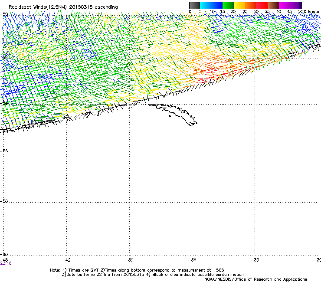The width and height of the screenshot is (321, 282).
Task: Click the South Georgia island outline
Action: click(x=173, y=114)
